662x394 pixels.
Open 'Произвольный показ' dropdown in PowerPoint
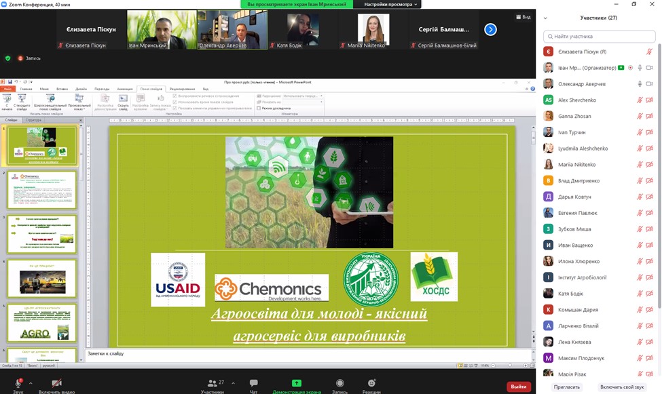point(79,101)
